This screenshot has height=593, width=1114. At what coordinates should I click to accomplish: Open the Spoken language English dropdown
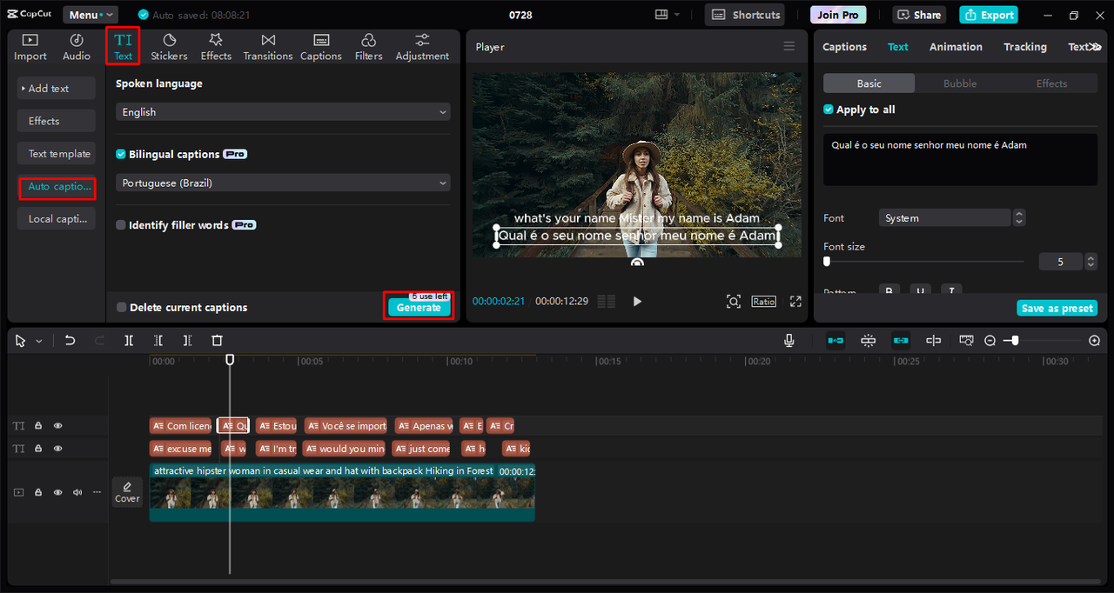[284, 112]
